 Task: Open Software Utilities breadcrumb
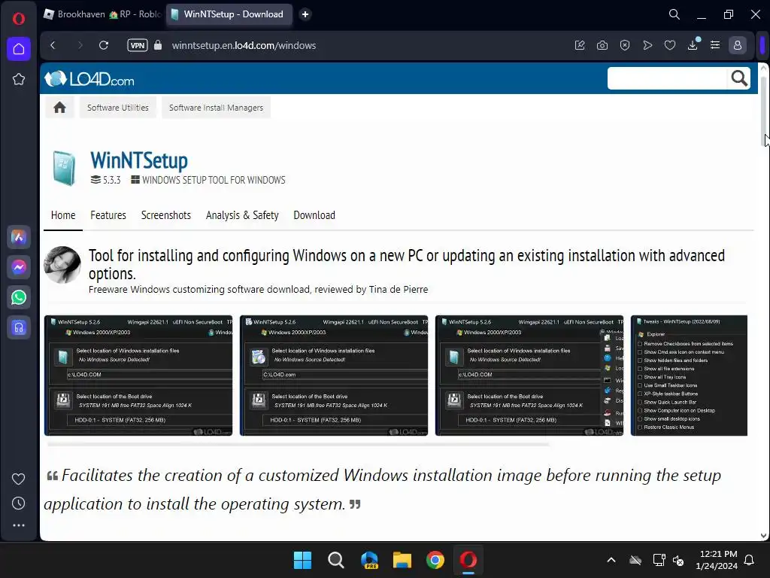118,108
